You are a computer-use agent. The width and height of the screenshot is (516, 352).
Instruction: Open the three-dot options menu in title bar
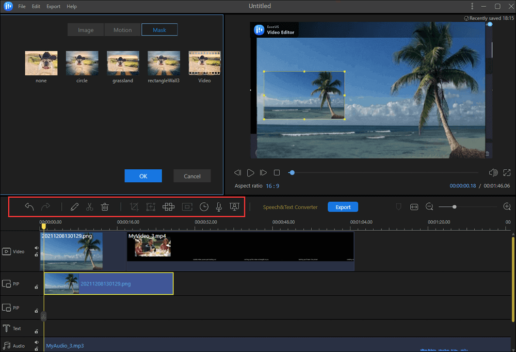(472, 6)
